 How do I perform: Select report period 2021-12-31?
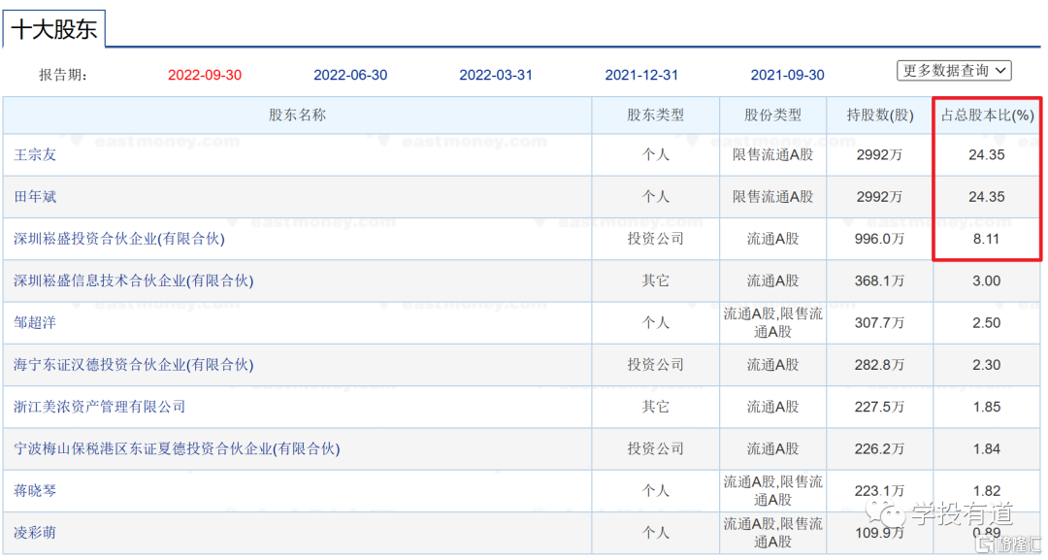[x=641, y=75]
